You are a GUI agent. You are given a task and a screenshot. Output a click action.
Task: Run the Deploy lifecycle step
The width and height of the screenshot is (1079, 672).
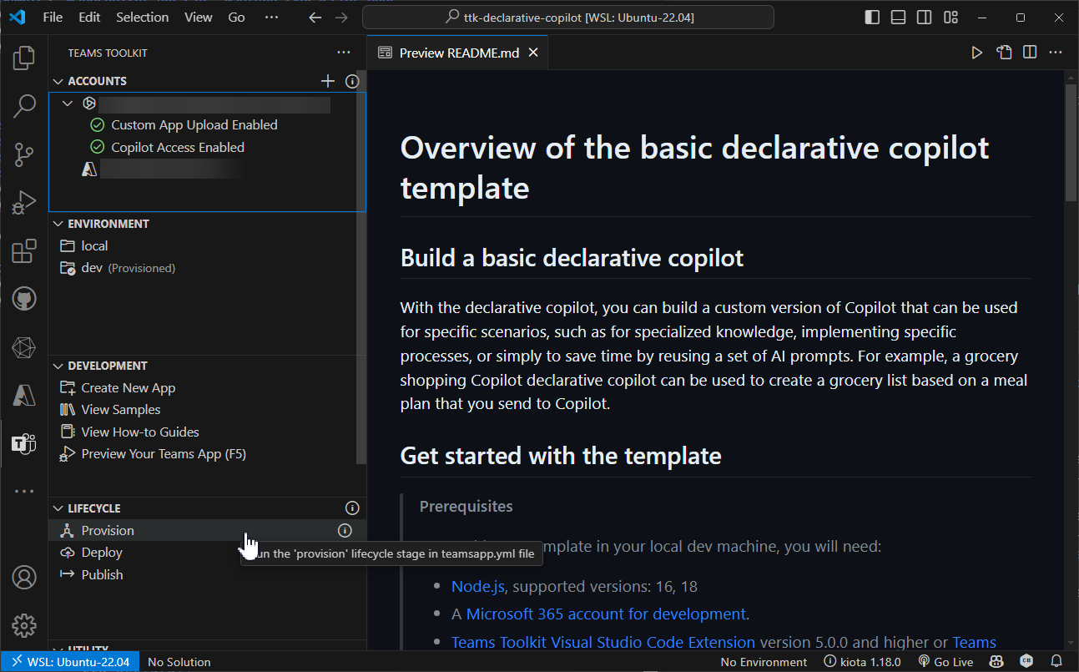207,553
